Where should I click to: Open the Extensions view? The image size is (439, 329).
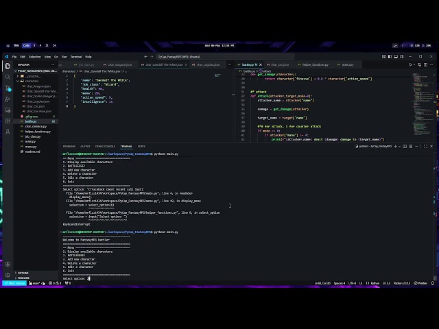8,121
